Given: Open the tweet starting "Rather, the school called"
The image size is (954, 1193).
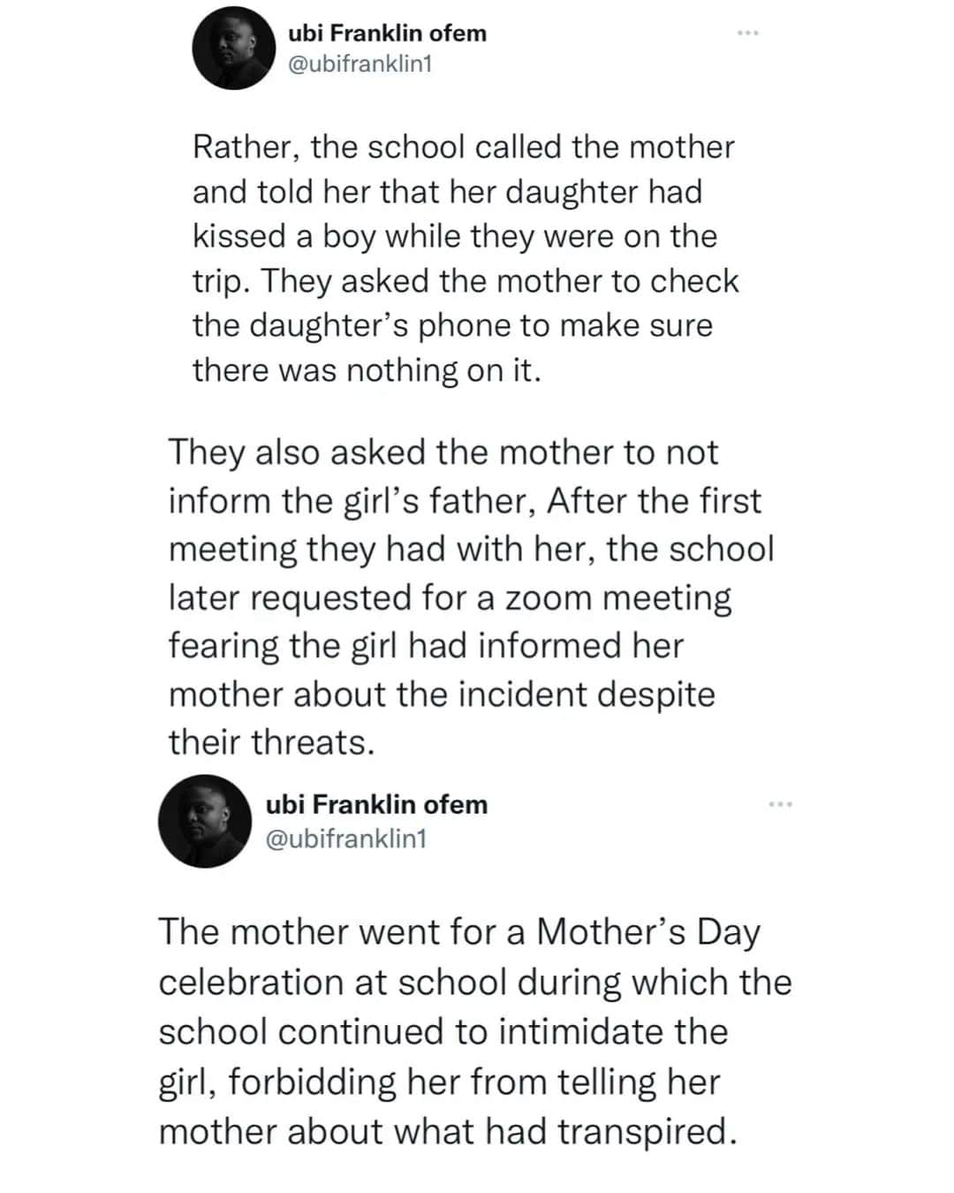Looking at the screenshot, I should pyautogui.click(x=464, y=147).
